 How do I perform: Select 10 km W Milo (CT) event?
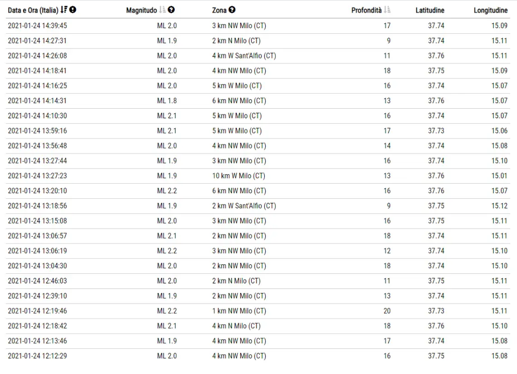pos(258,176)
